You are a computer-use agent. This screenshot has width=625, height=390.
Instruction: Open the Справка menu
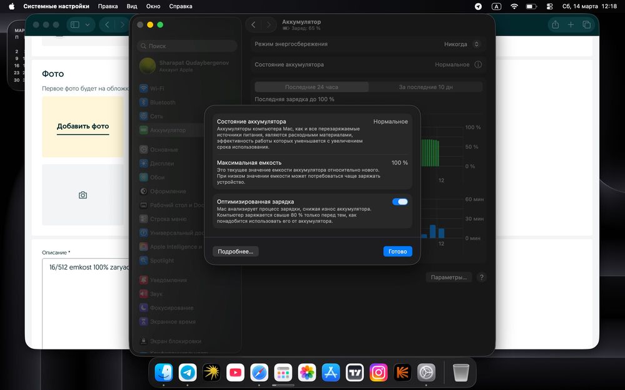click(181, 6)
